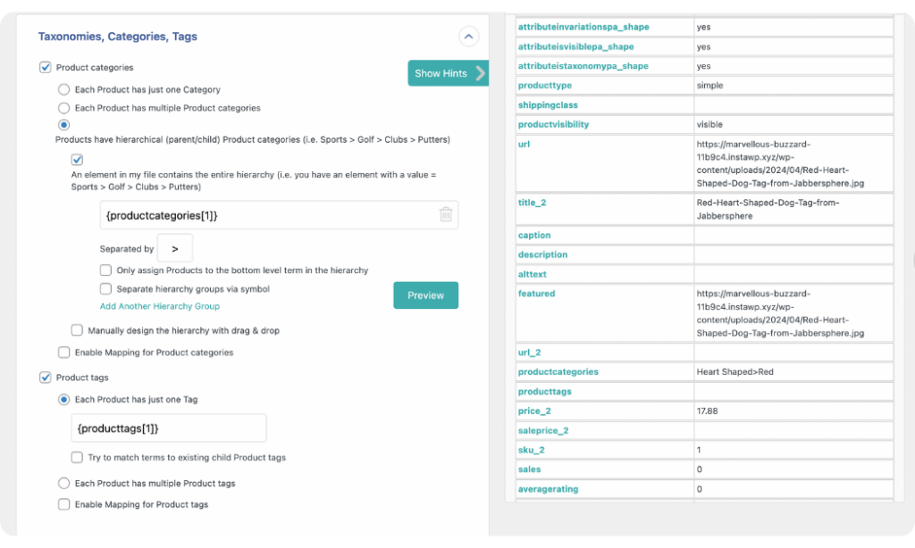Viewport: 915px width, 548px height.
Task: Enable Only assign Products to bottom level term
Action: [105, 270]
